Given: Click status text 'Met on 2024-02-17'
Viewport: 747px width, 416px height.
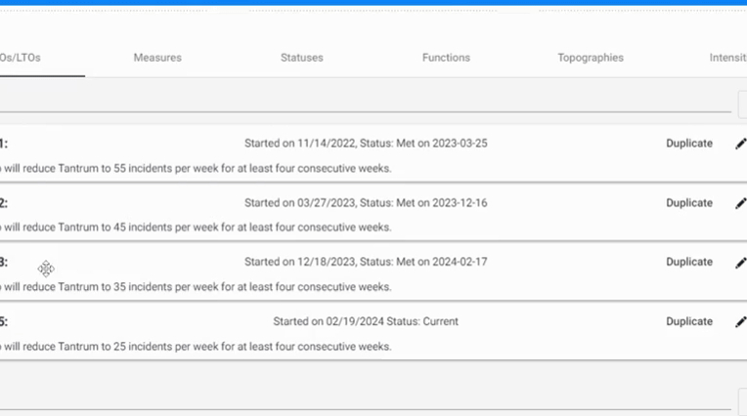Looking at the screenshot, I should [442, 262].
